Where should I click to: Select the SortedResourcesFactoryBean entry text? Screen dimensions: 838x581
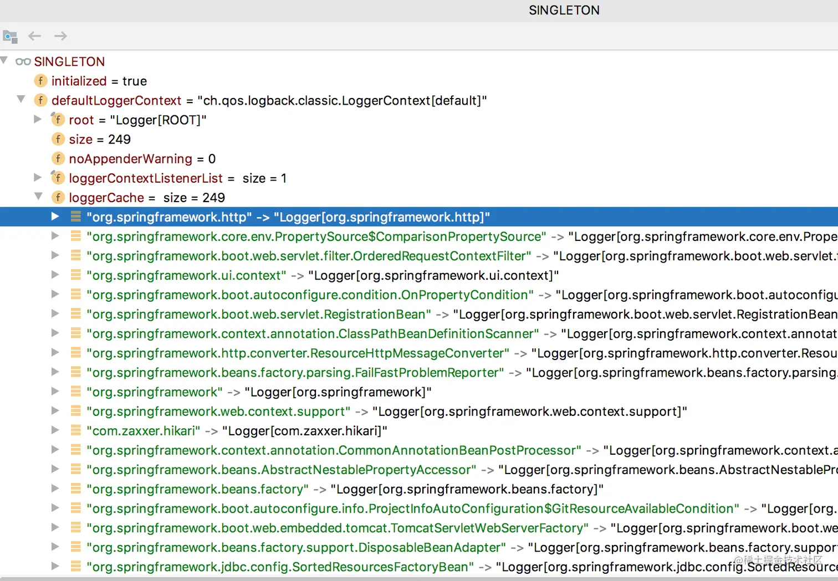pyautogui.click(x=462, y=567)
